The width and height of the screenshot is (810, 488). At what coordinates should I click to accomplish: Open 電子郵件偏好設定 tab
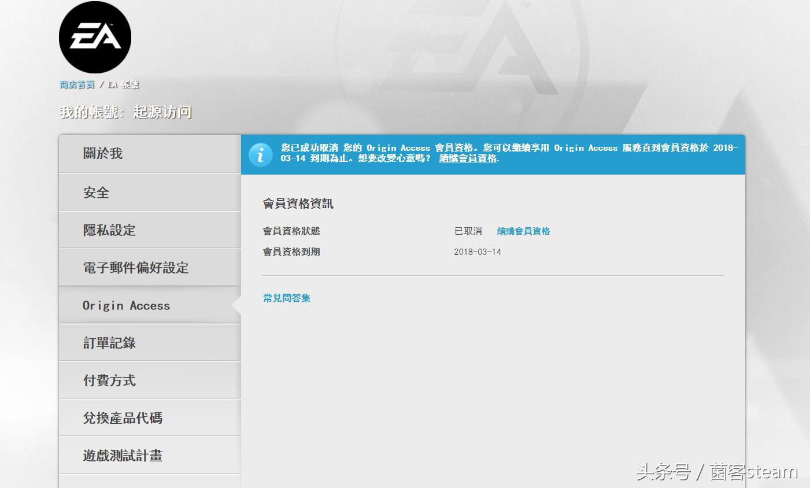(150, 268)
